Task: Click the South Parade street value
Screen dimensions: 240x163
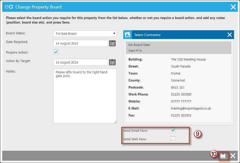Action: click(181, 66)
